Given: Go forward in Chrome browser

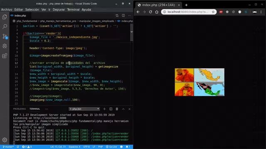Looking at the screenshot, I should click(x=144, y=12).
